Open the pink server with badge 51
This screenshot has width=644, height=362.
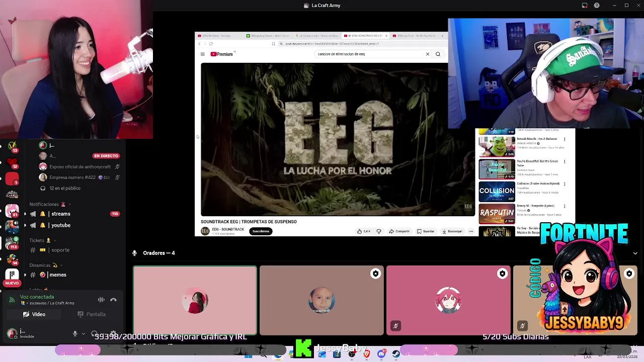click(12, 211)
